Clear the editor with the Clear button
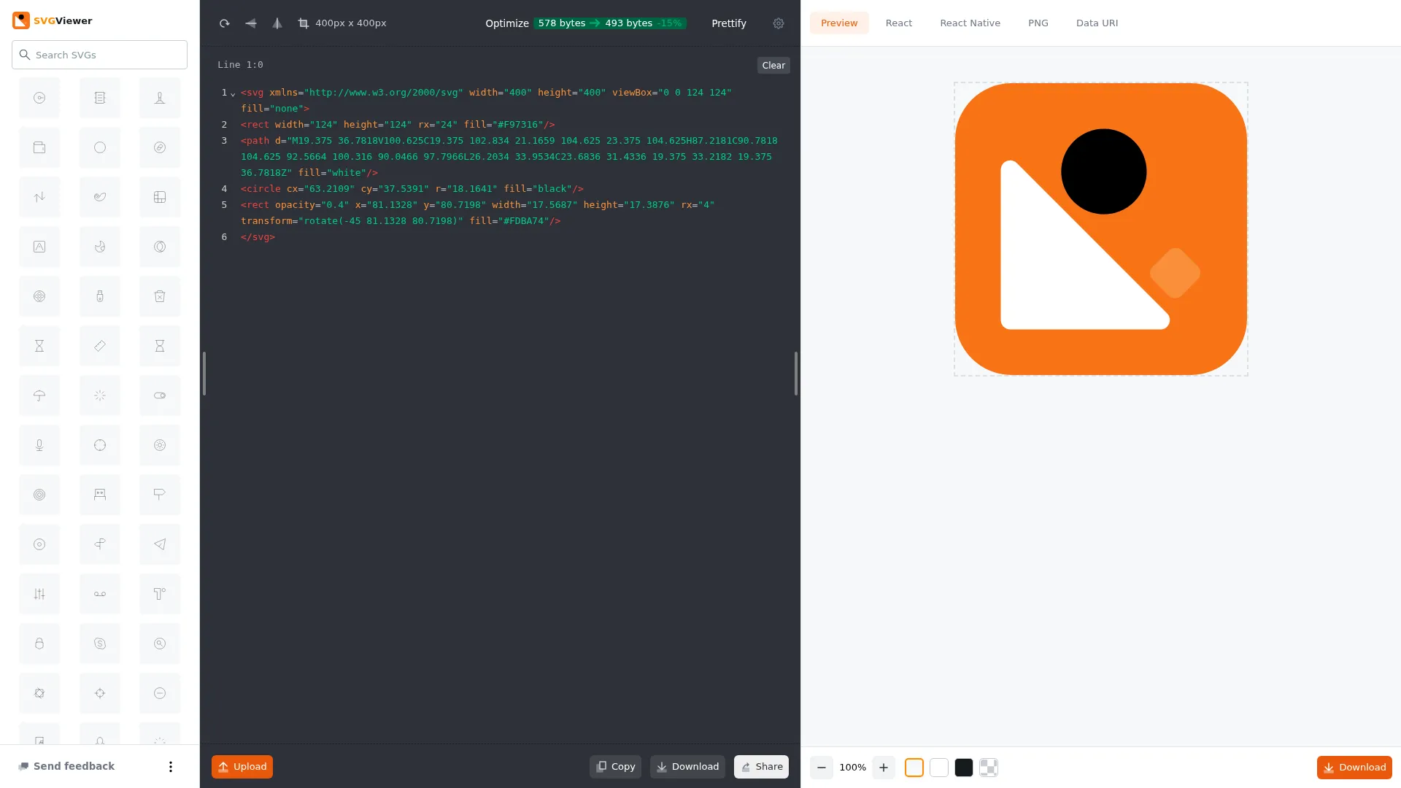 [773, 66]
